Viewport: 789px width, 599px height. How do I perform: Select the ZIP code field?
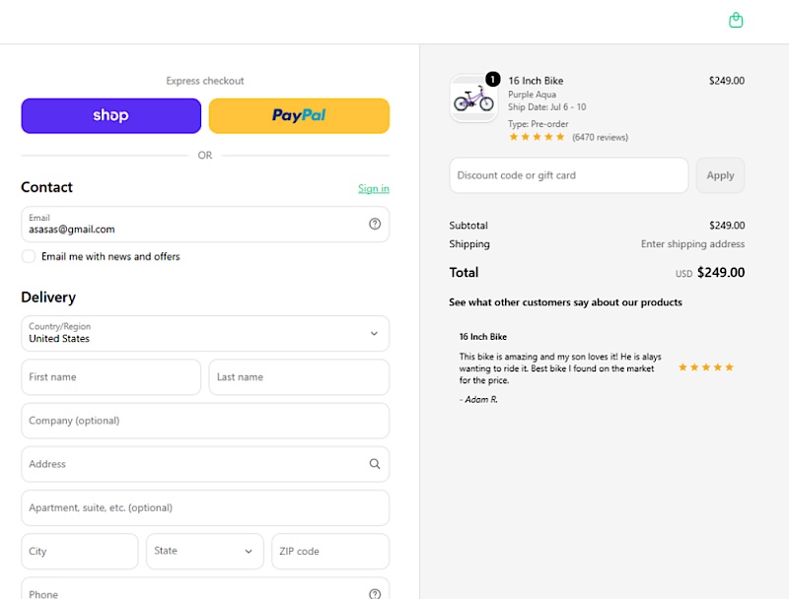[x=330, y=552]
